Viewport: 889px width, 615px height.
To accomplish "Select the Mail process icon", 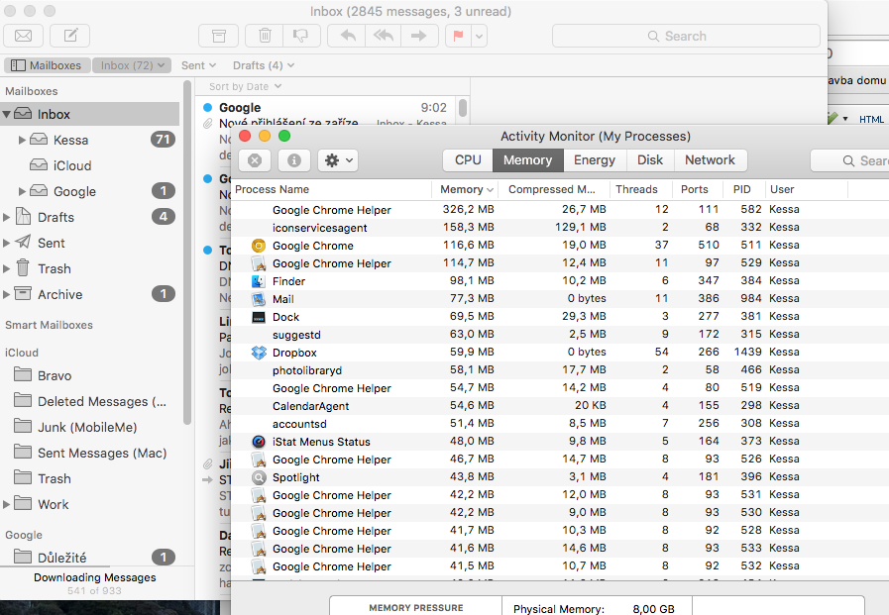I will (x=259, y=299).
